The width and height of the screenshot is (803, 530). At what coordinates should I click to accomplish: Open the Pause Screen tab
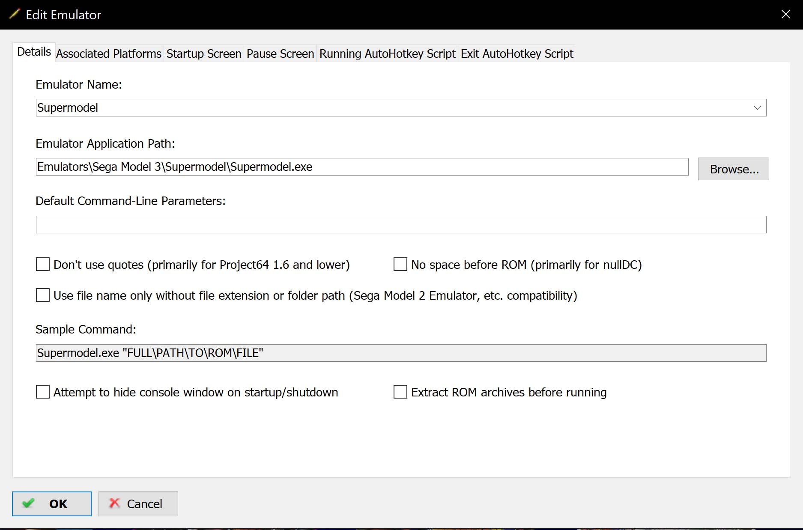click(280, 54)
